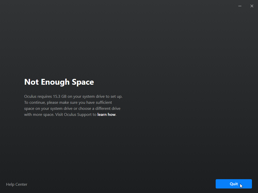Exit the installer using Quit
This screenshot has height=193, width=258.
[x=234, y=184]
